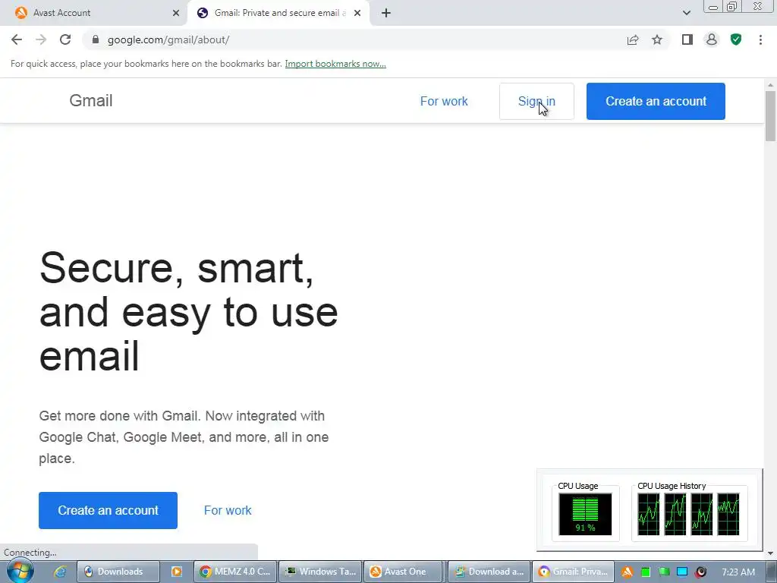Click the Secure, smart headline text

tap(188, 311)
